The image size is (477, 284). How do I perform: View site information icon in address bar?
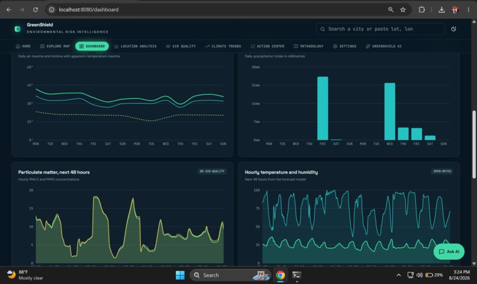click(x=51, y=9)
